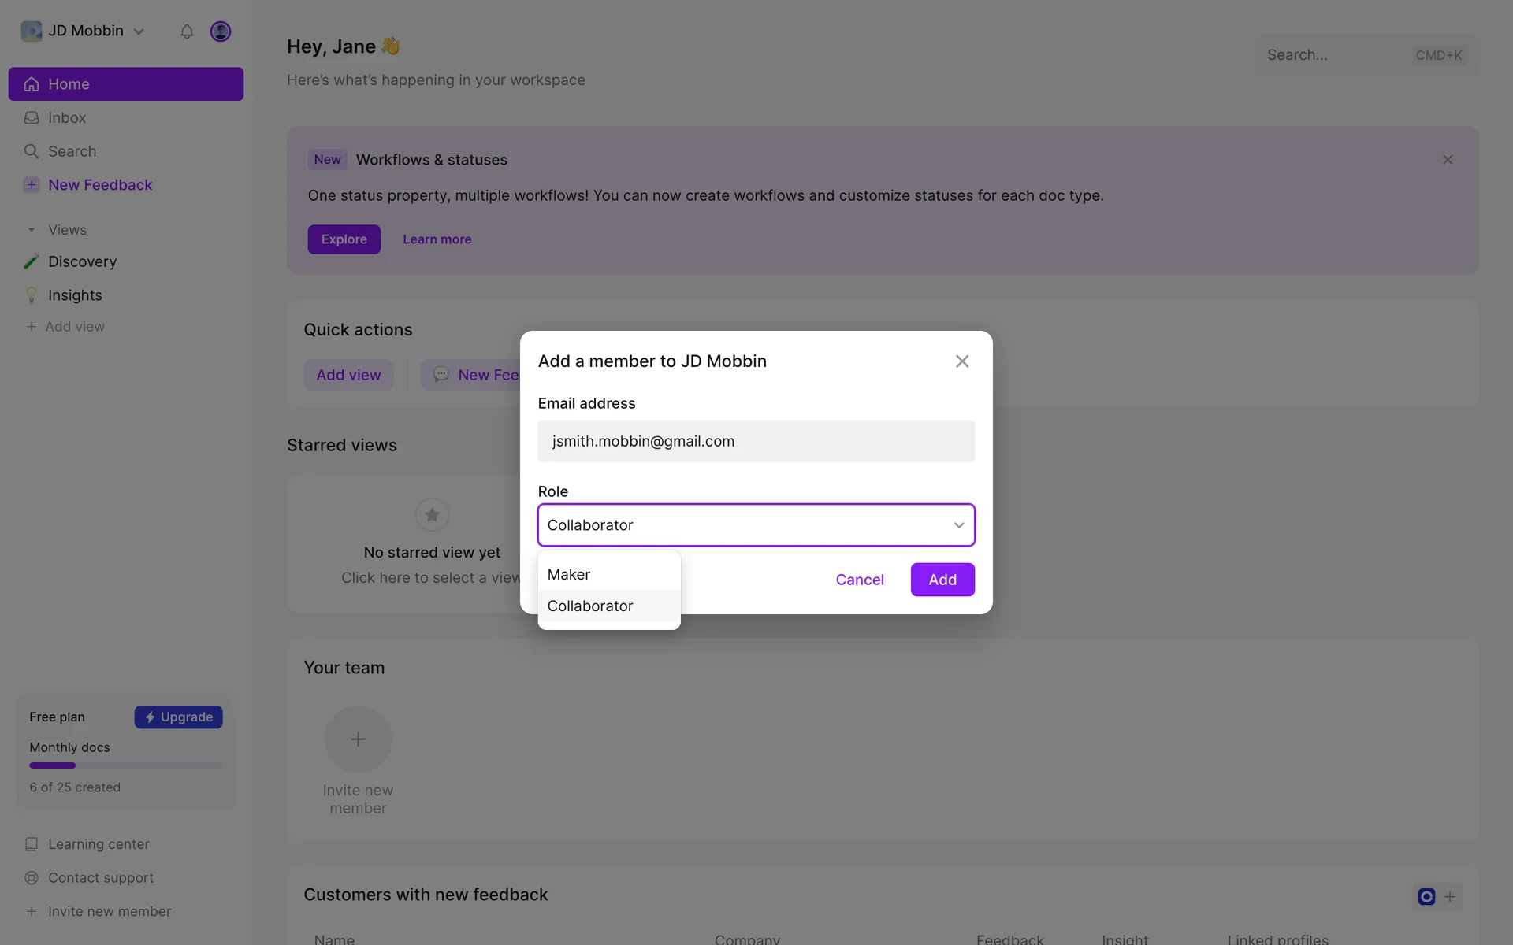The width and height of the screenshot is (1513, 945).
Task: Select Maker role option
Action: 569,575
